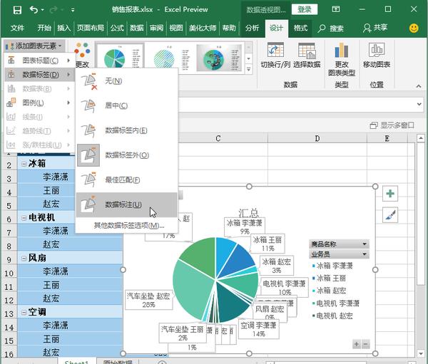Click the Save icon in title bar
This screenshot has width=428, height=364.
[17, 10]
